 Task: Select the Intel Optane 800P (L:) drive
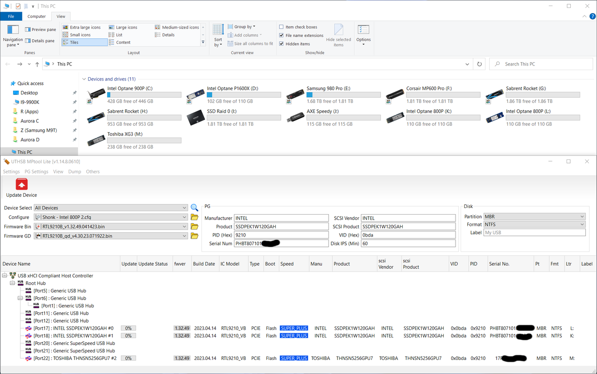pyautogui.click(x=532, y=118)
